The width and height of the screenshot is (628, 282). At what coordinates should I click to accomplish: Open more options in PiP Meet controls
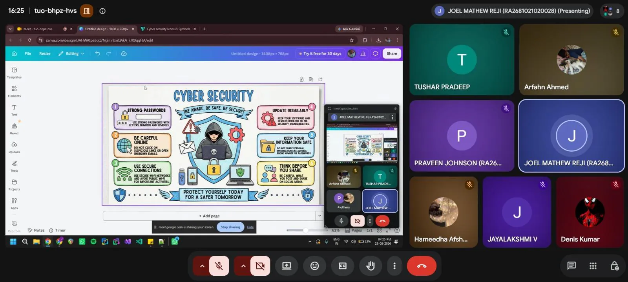pos(370,221)
